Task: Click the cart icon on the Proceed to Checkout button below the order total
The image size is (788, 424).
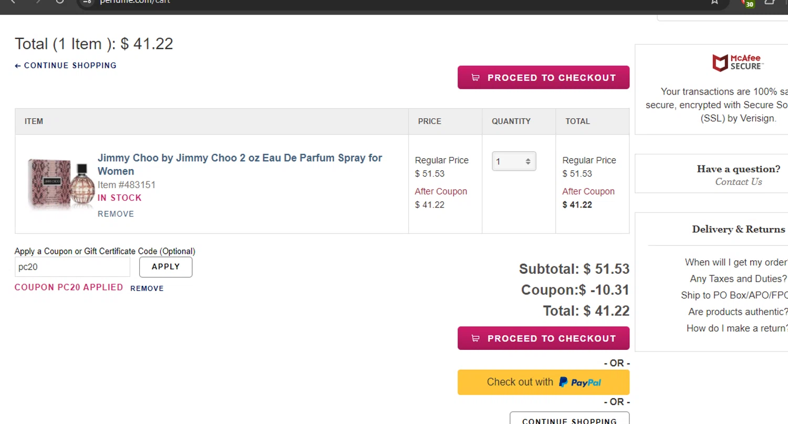Action: (x=475, y=339)
